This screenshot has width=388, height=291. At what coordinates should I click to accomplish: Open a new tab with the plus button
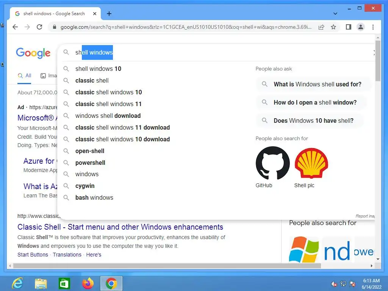click(x=109, y=14)
